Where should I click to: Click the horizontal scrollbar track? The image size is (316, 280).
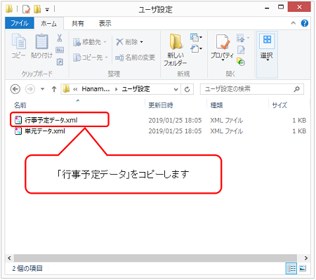[155, 258]
